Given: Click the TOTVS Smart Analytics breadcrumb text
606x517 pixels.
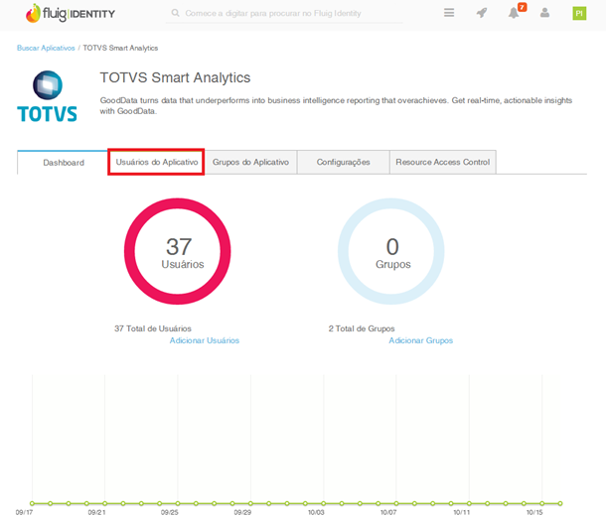Looking at the screenshot, I should point(120,48).
